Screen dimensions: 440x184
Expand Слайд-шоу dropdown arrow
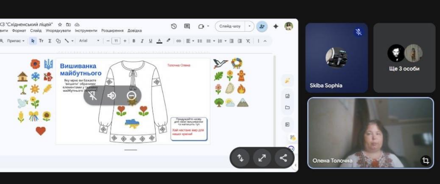click(249, 26)
